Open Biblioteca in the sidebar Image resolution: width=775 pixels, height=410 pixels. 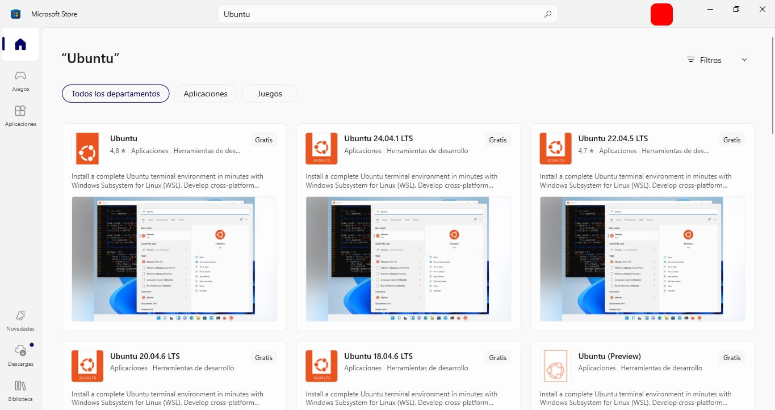[20, 391]
